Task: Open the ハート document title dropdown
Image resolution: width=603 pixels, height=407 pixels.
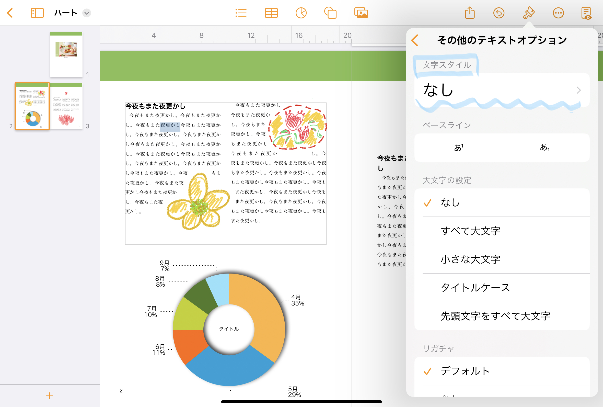Action: click(87, 13)
